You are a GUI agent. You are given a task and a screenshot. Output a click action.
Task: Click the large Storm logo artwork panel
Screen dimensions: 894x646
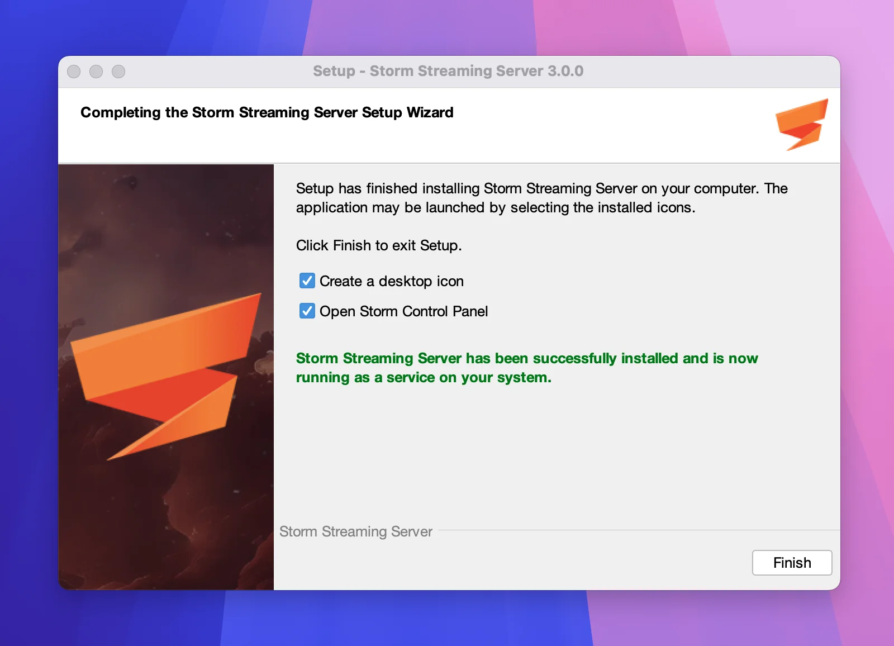click(x=166, y=374)
